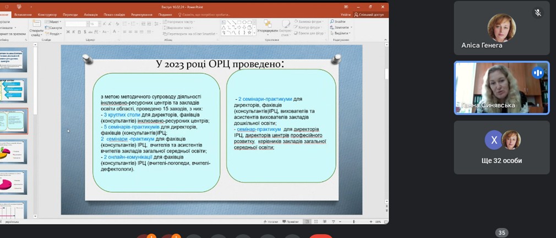Open Упорядкувати arrange menu
This screenshot has height=238, width=556.
[268, 27]
